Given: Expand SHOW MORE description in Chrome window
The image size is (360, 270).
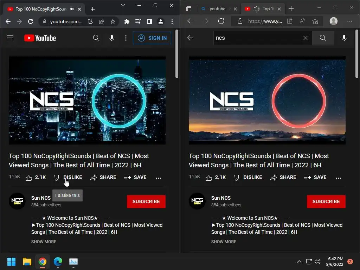Looking at the screenshot, I should pyautogui.click(x=44, y=242).
